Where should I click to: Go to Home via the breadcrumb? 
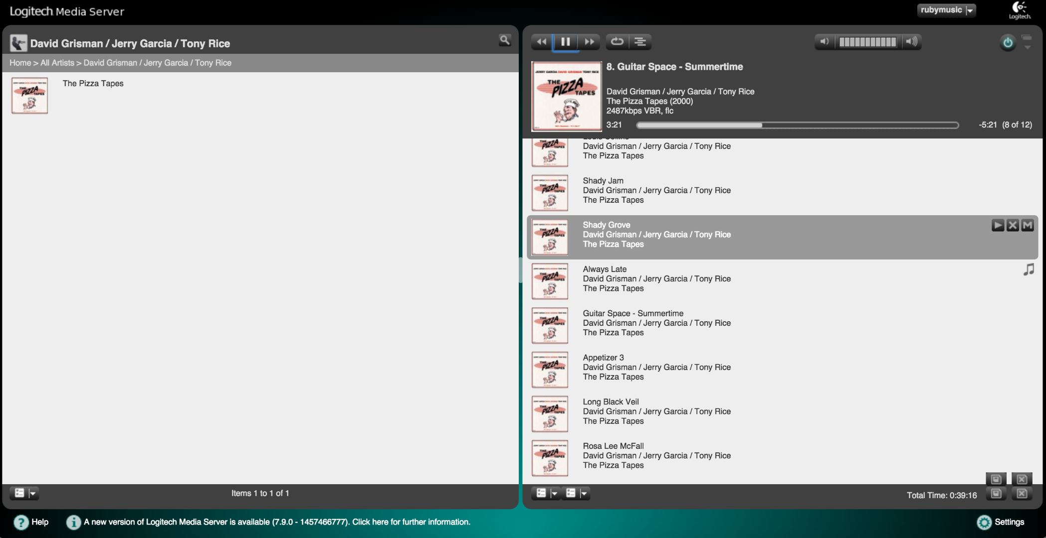(x=20, y=62)
